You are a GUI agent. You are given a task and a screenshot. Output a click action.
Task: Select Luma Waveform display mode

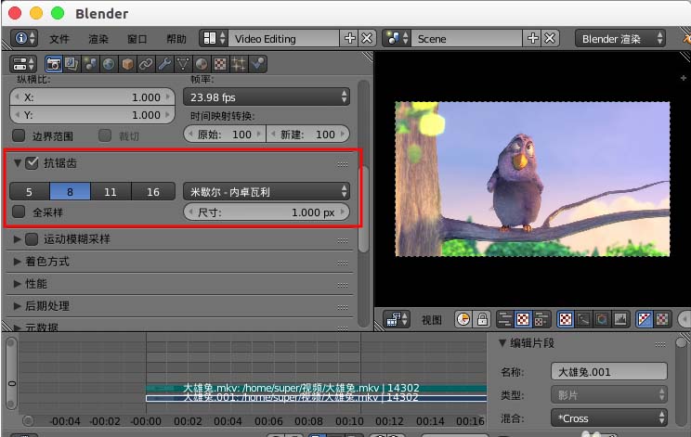click(583, 319)
